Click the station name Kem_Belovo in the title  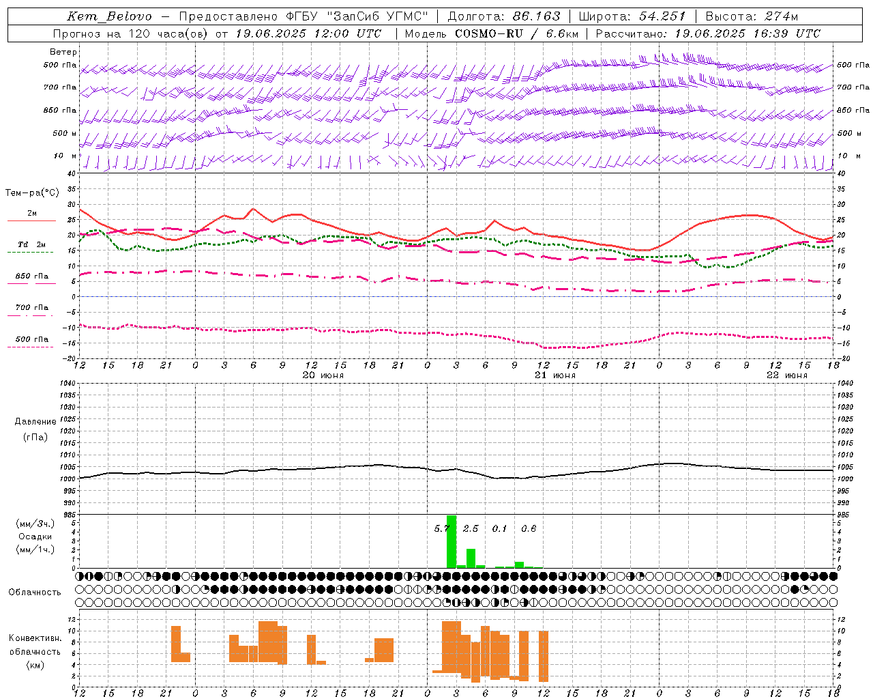tap(109, 17)
